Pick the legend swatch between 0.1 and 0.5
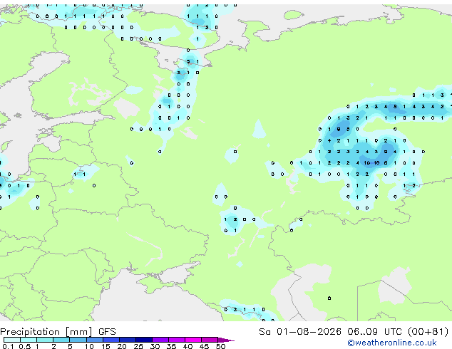The width and height of the screenshot is (452, 349). pyautogui.click(x=12, y=340)
